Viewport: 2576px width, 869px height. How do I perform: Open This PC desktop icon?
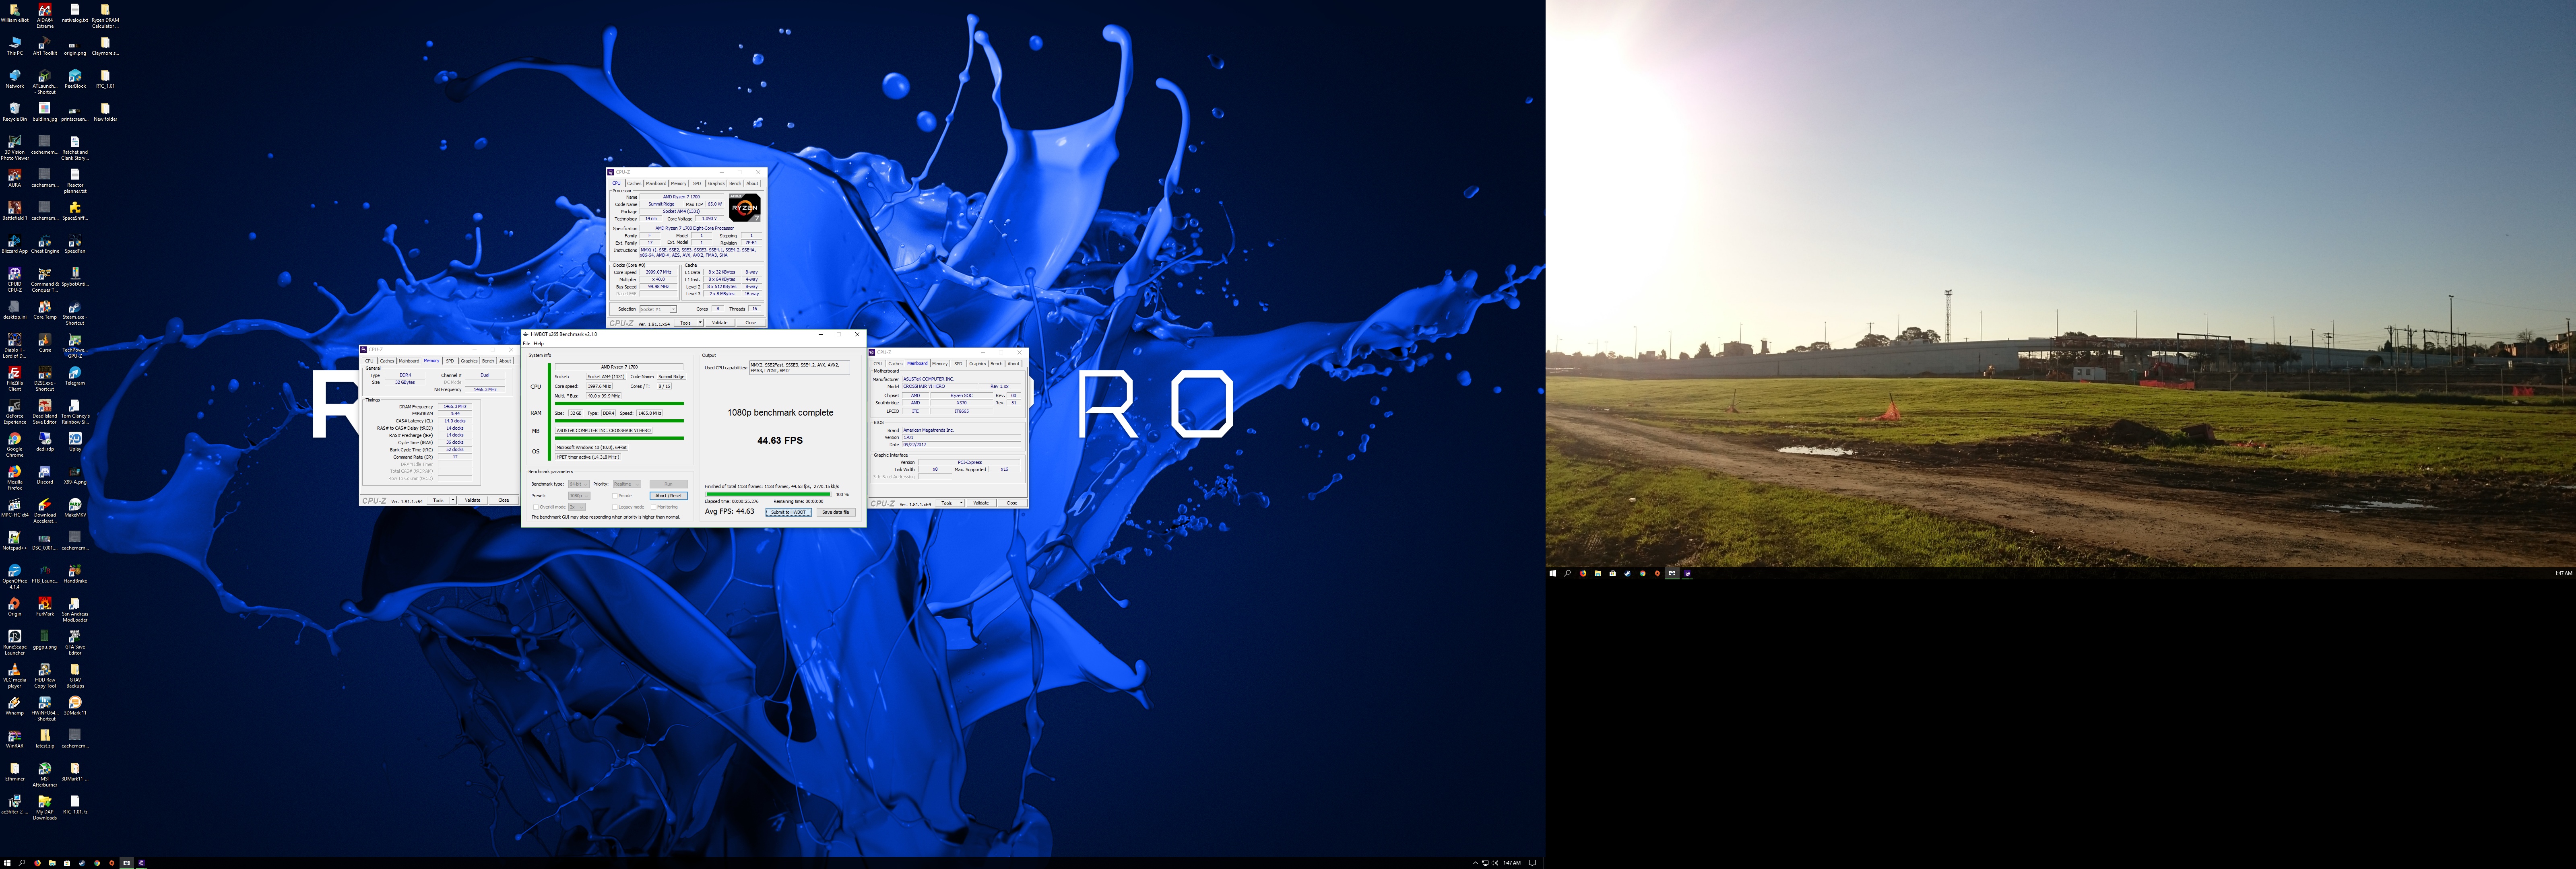(15, 46)
